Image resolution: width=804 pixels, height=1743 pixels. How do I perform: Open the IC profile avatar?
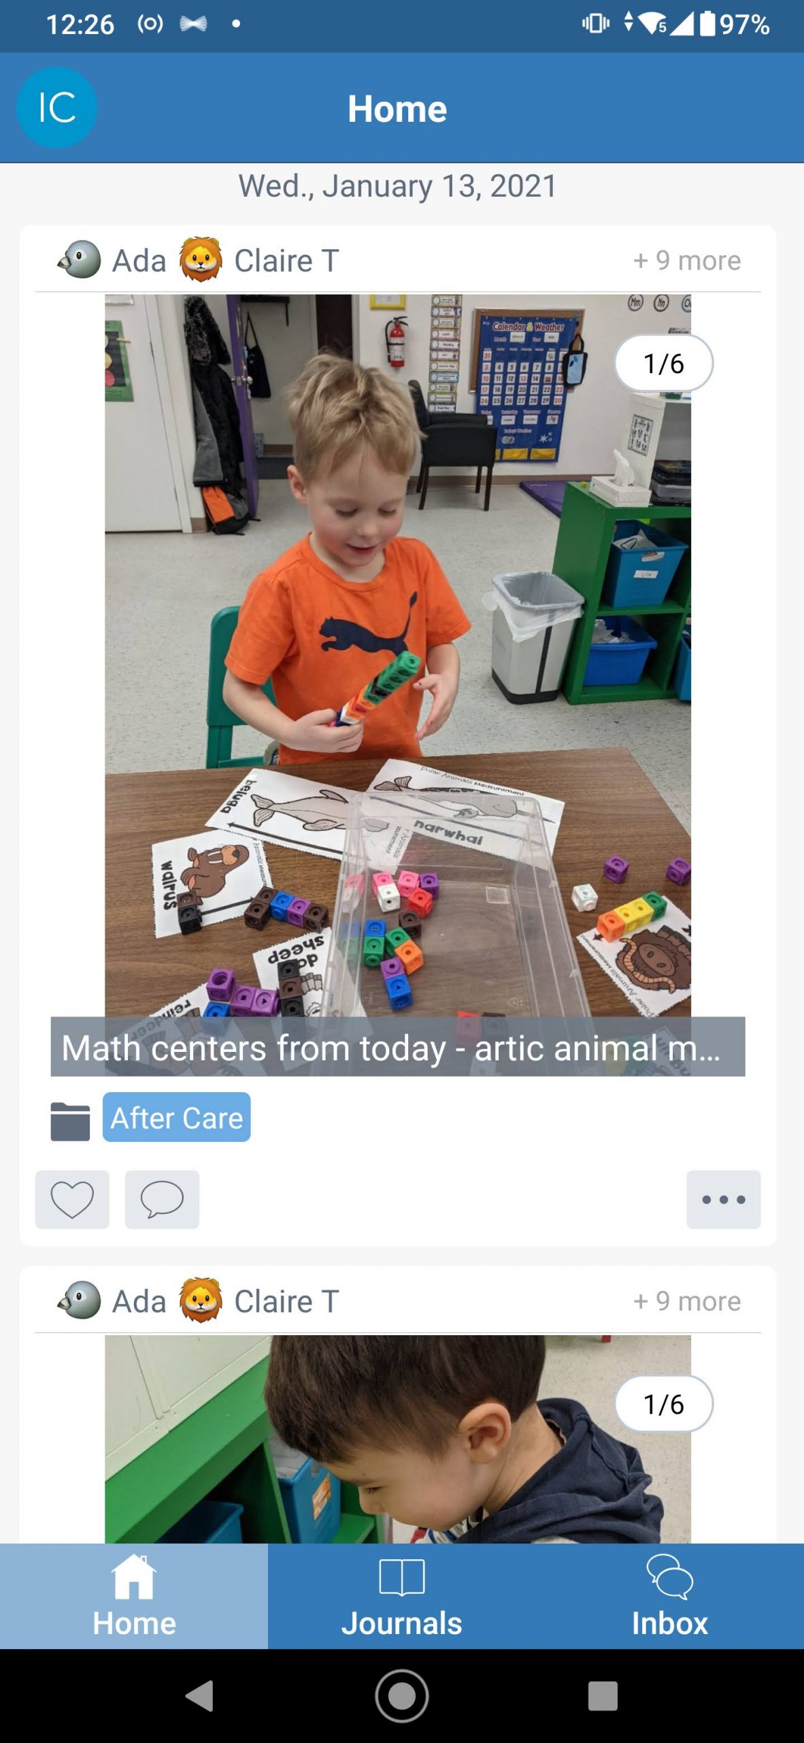[x=56, y=108]
